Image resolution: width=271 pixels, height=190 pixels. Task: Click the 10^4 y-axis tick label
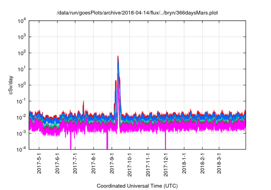tap(22, 21)
